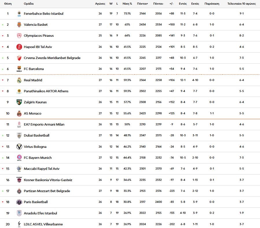Open the Hapoel IBI Tel Aviv link
This screenshot has width=260, height=228.
[38, 47]
